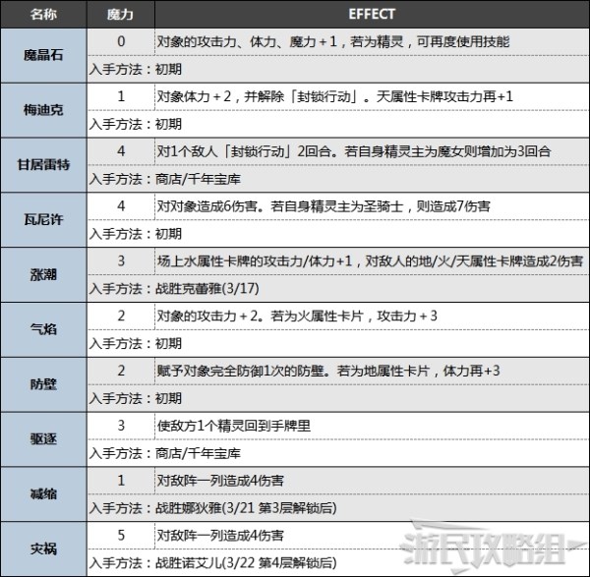
Task: Select the 名称 column header
Action: point(43,16)
